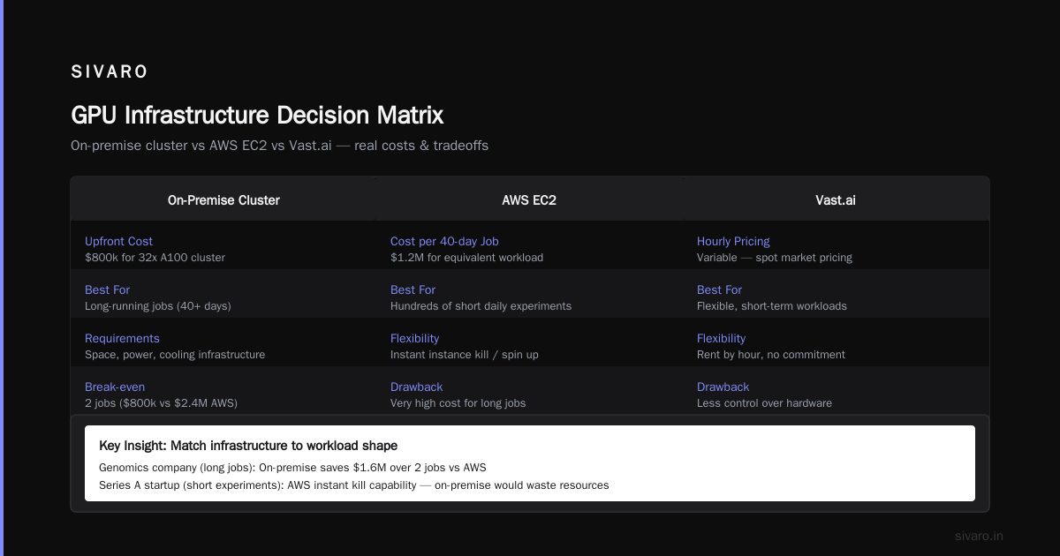1060x556 pixels.
Task: Click the Upfront Cost label
Action: 118,241
